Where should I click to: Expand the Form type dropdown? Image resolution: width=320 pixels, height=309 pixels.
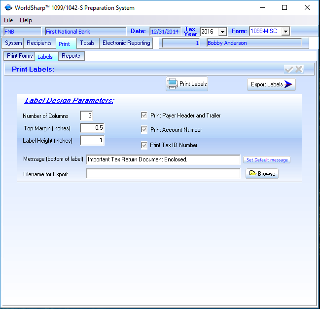285,32
